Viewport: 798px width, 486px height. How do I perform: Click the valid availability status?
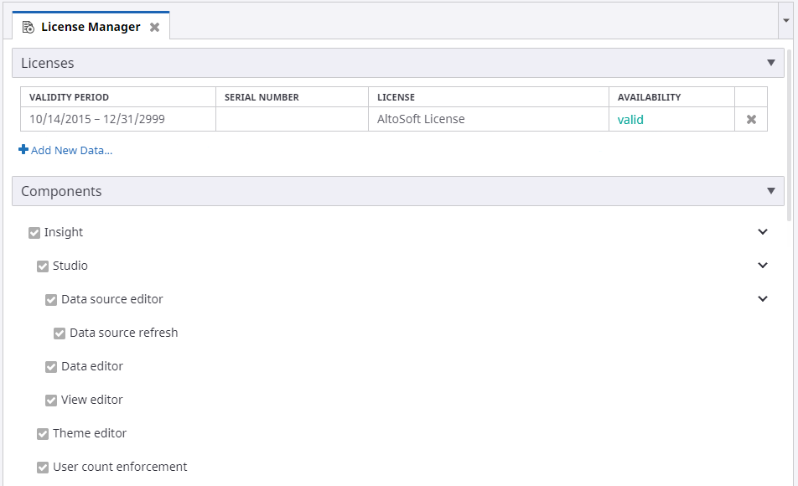click(630, 119)
